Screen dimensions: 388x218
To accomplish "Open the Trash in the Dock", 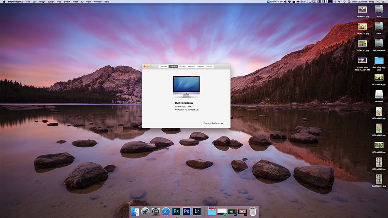I will click(253, 212).
